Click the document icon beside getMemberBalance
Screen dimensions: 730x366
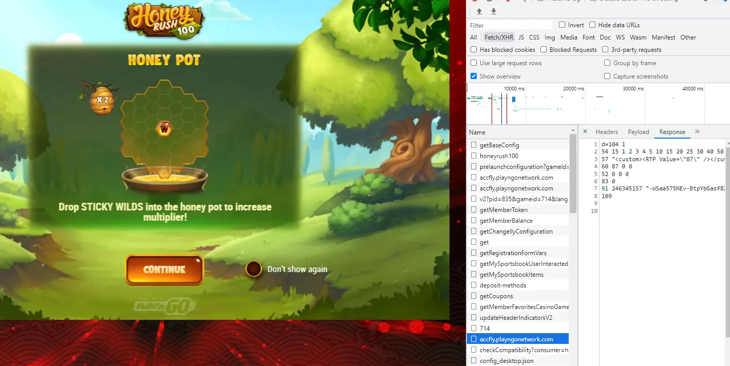pyautogui.click(x=474, y=221)
